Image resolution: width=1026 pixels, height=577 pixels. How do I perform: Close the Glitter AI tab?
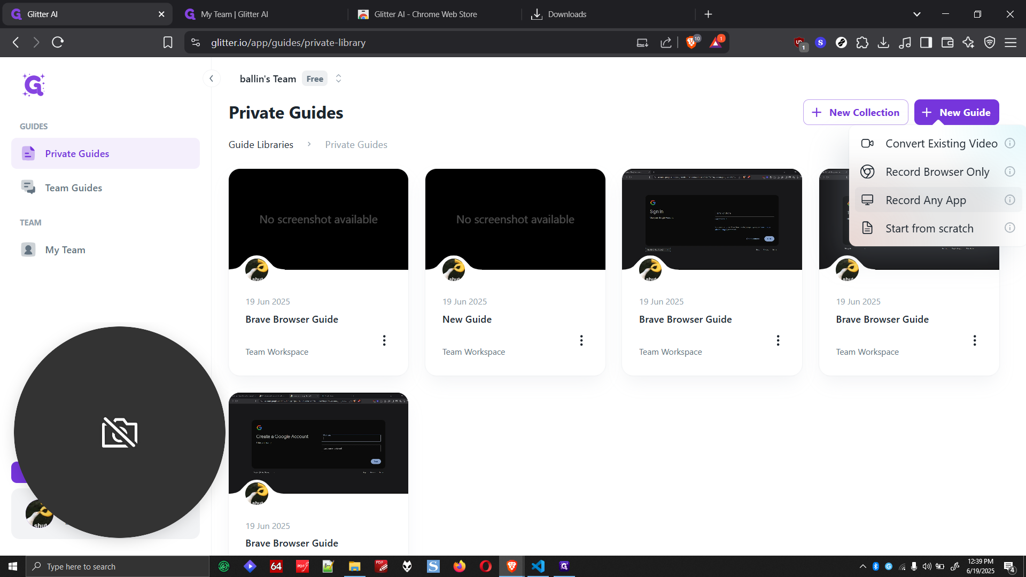click(161, 14)
